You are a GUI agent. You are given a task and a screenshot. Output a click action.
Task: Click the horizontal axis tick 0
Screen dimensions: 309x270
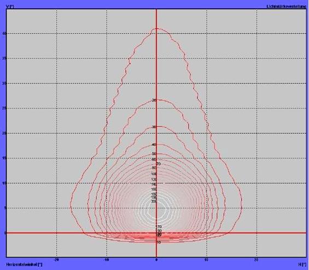[156, 260]
